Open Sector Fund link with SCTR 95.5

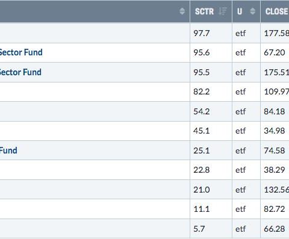click(20, 72)
